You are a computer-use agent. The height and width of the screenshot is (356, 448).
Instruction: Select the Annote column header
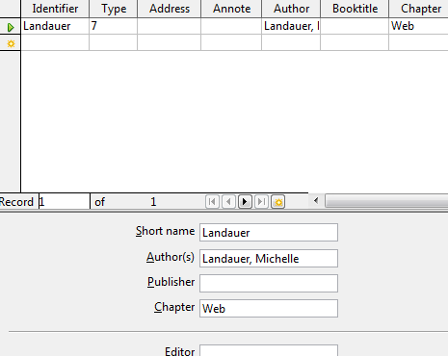coord(231,9)
